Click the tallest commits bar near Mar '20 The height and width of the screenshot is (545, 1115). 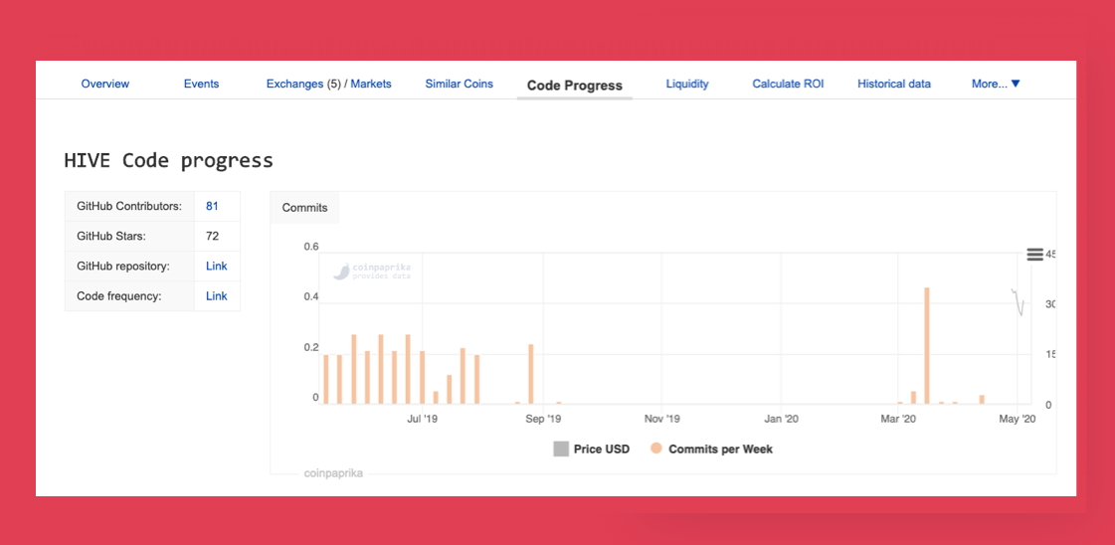[x=927, y=345]
